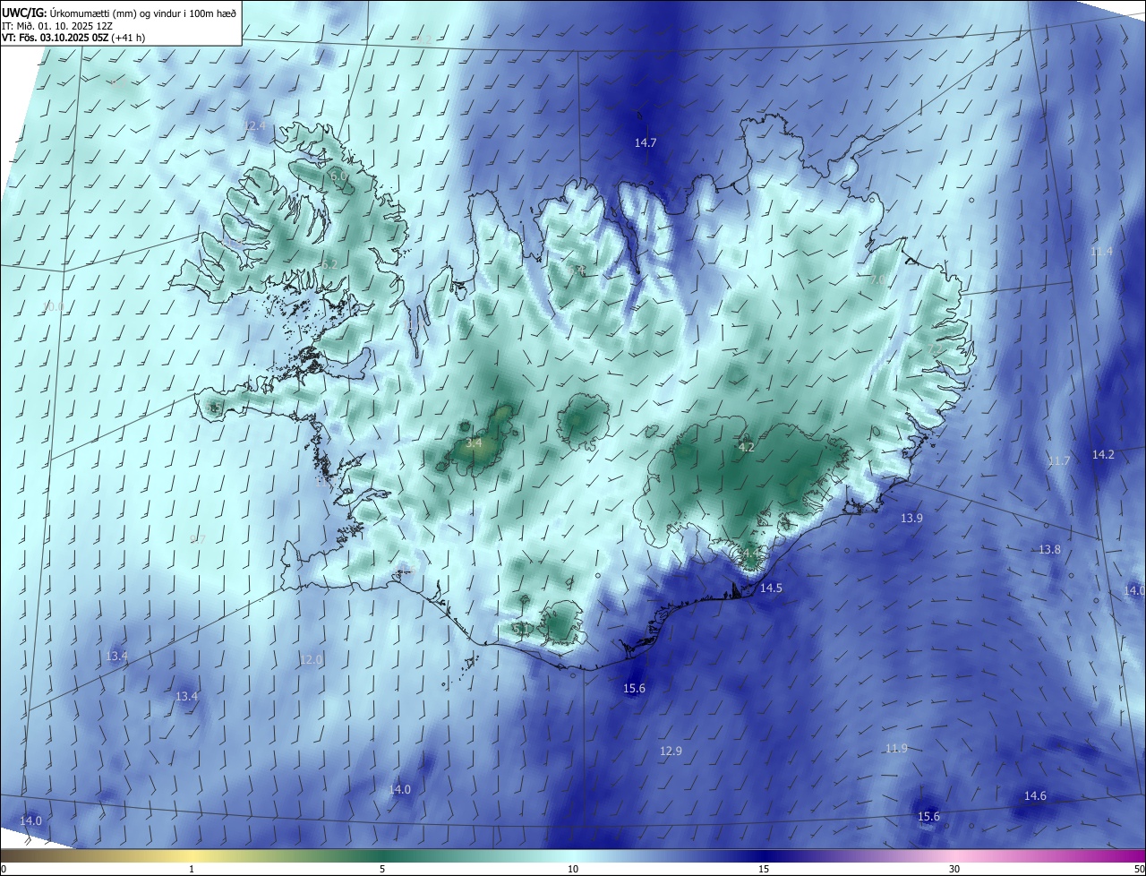Image resolution: width=1146 pixels, height=876 pixels.
Task: Click the 14.6 value on the map
Action: pyautogui.click(x=1035, y=795)
